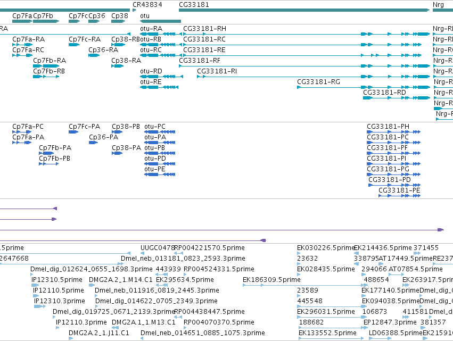Open protein CG33181-PC label
This screenshot has width=453, height=341.
point(388,137)
